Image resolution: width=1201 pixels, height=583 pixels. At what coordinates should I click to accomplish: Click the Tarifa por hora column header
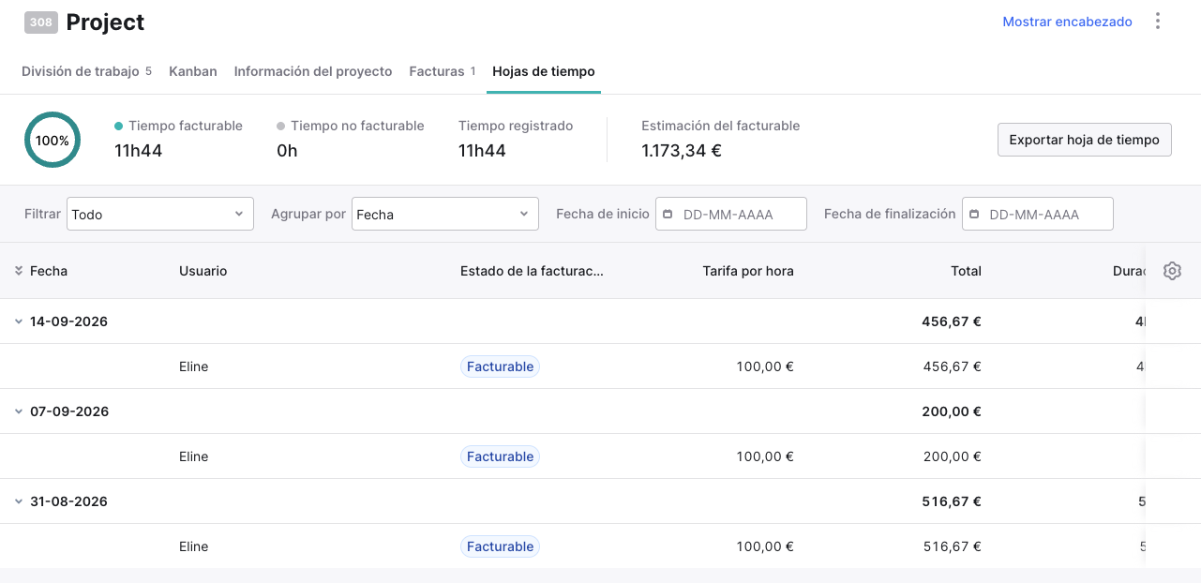point(748,271)
